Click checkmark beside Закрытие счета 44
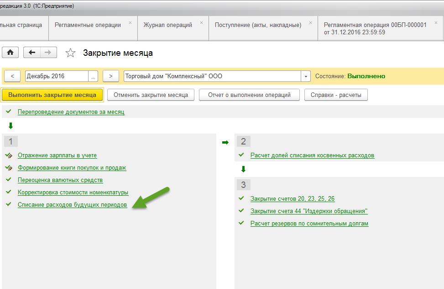 click(x=241, y=210)
